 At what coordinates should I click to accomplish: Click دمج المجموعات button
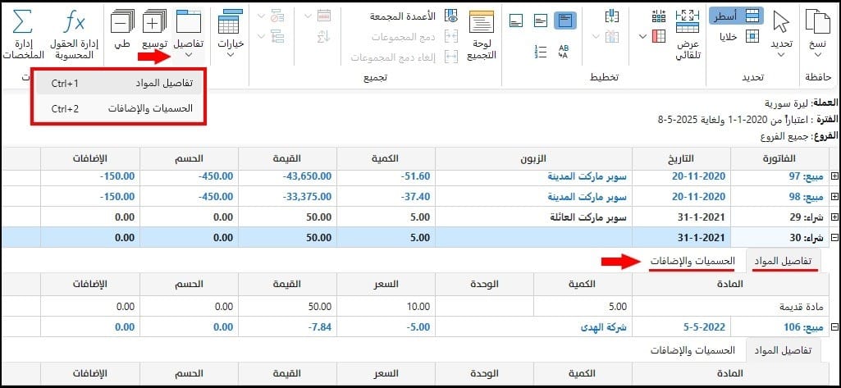[414, 37]
